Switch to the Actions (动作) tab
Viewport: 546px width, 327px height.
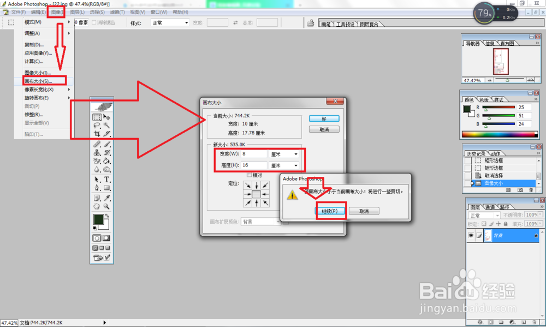click(496, 153)
